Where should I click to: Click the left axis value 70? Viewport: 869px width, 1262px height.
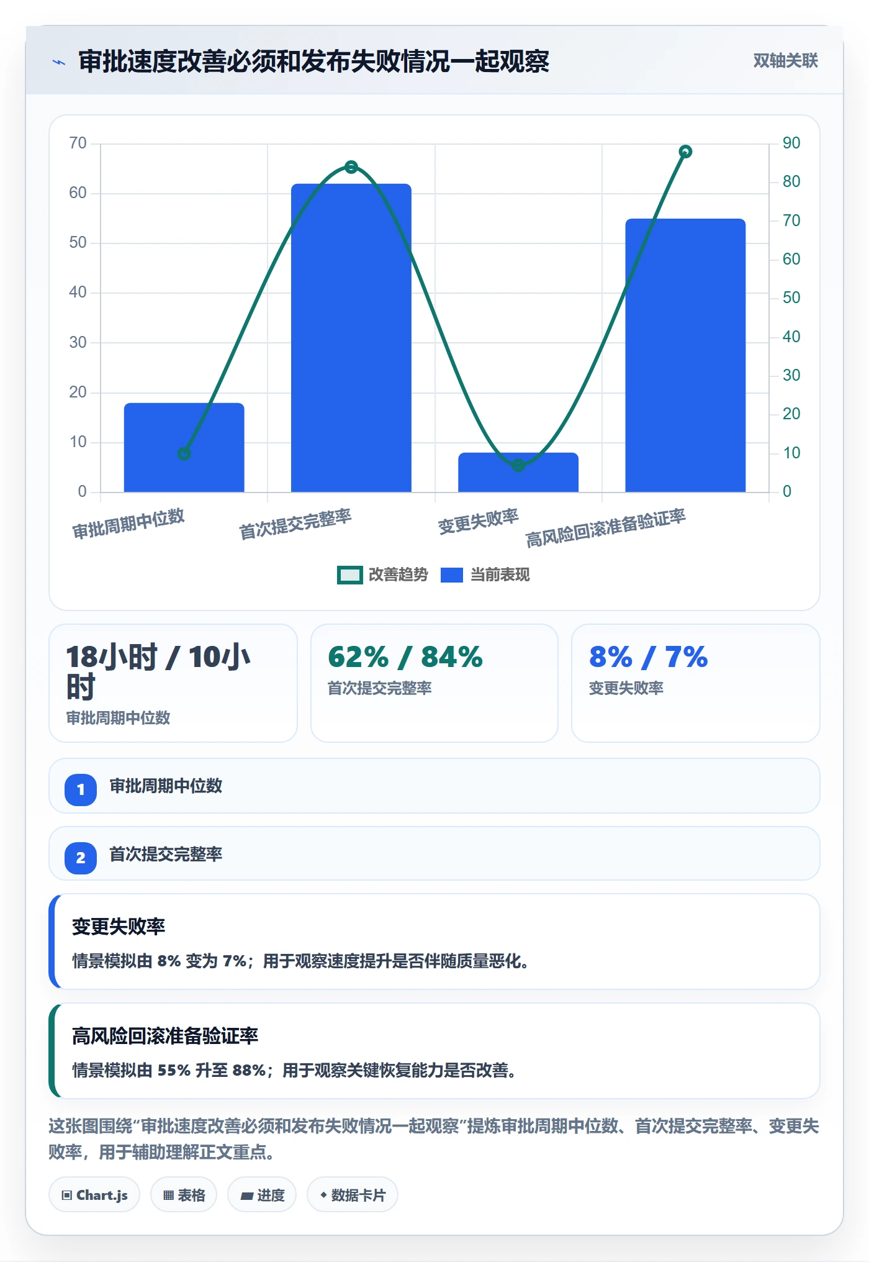[78, 143]
